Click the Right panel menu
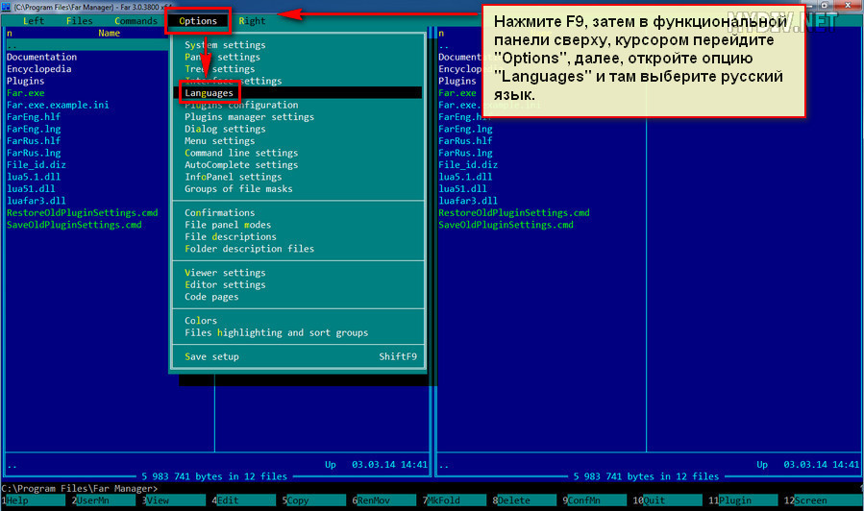 [x=253, y=20]
